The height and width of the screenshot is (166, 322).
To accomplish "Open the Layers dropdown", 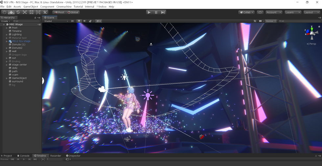I will pos(293,12).
